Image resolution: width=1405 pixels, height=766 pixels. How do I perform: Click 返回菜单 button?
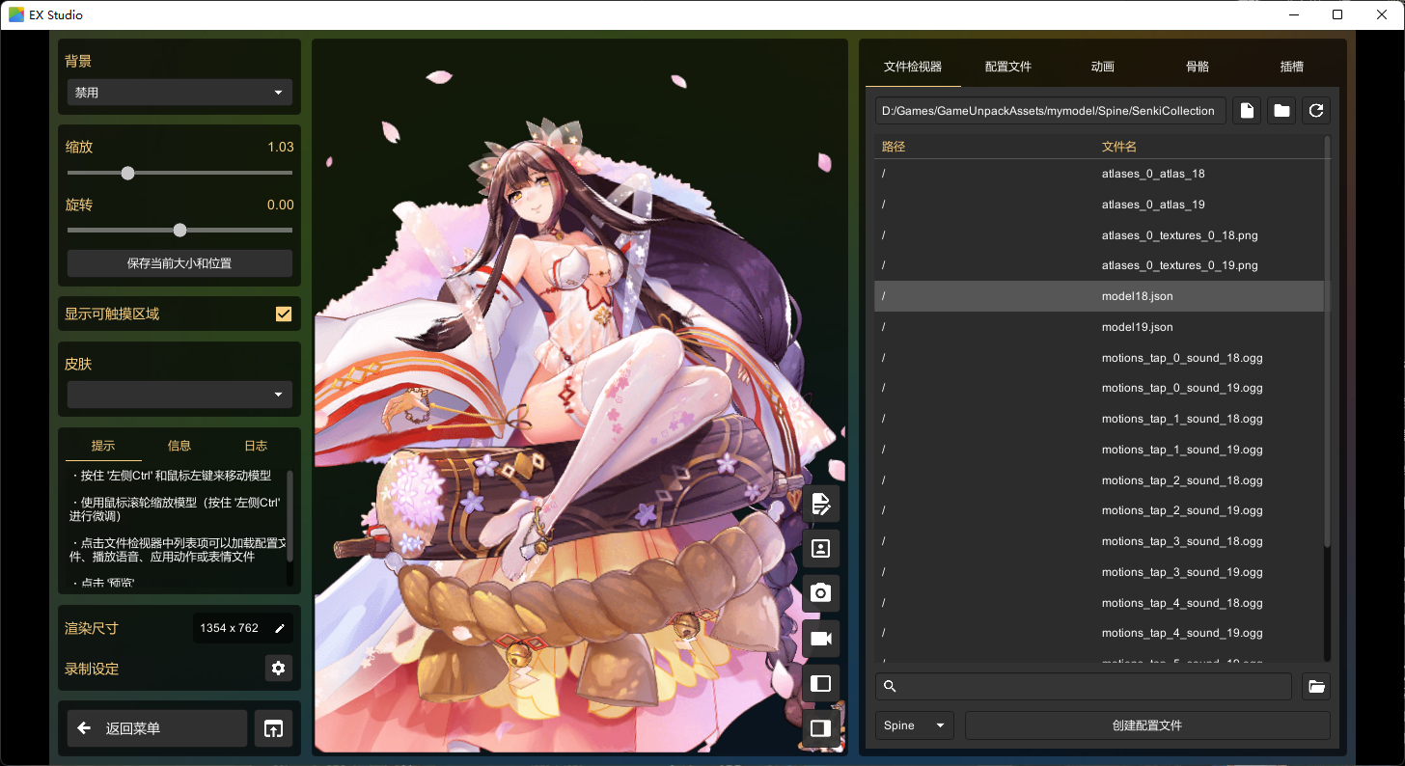(157, 728)
